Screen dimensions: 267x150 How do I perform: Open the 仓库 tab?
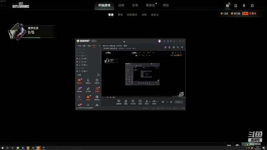pyautogui.click(x=135, y=5)
